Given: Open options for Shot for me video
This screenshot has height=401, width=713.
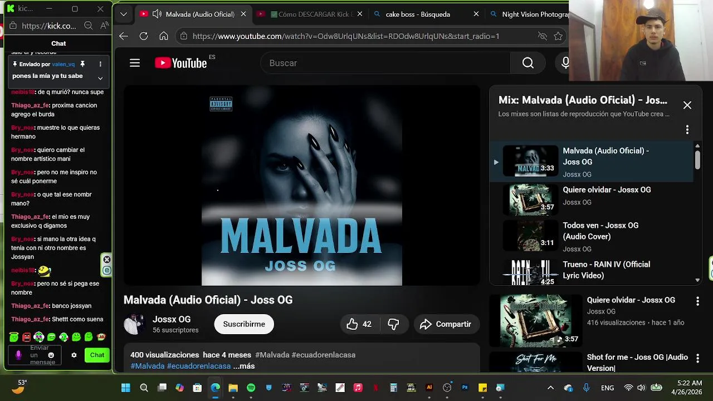Looking at the screenshot, I should tap(697, 359).
